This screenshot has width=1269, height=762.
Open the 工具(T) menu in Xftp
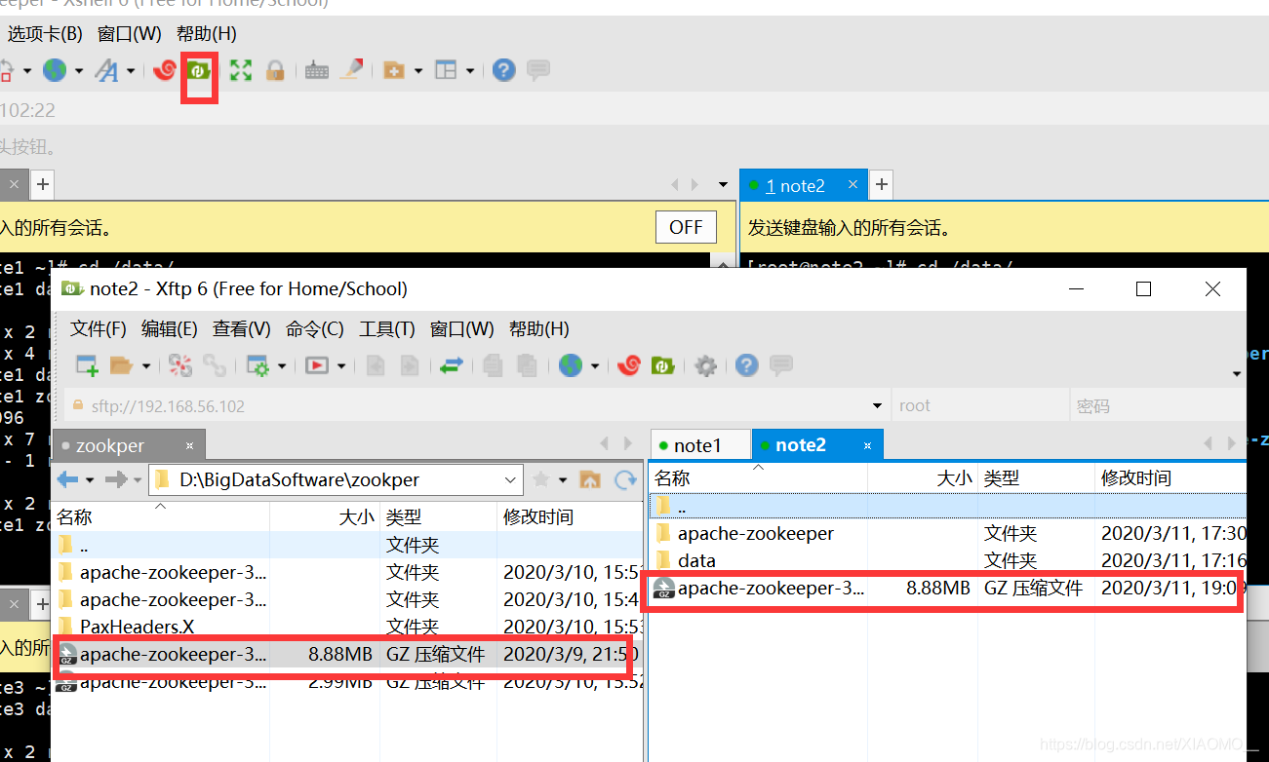click(x=387, y=328)
